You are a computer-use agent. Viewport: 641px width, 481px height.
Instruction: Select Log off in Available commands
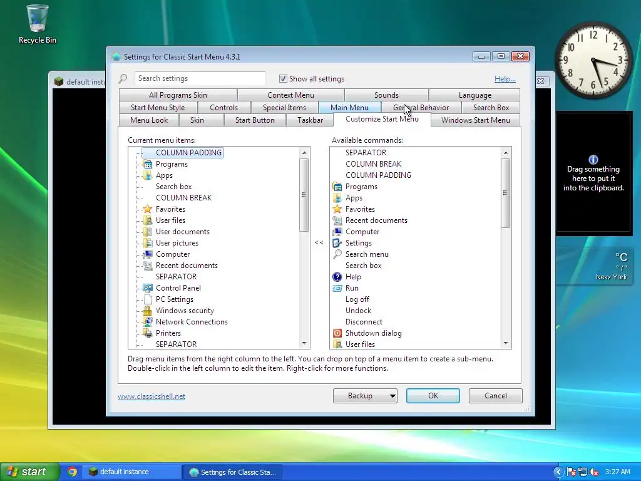tap(357, 299)
